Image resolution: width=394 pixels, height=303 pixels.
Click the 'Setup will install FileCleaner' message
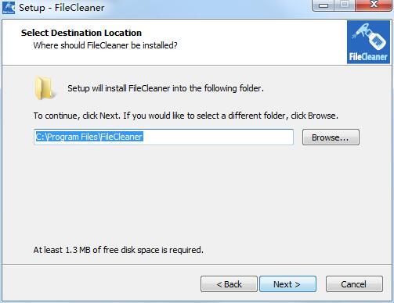(x=165, y=88)
